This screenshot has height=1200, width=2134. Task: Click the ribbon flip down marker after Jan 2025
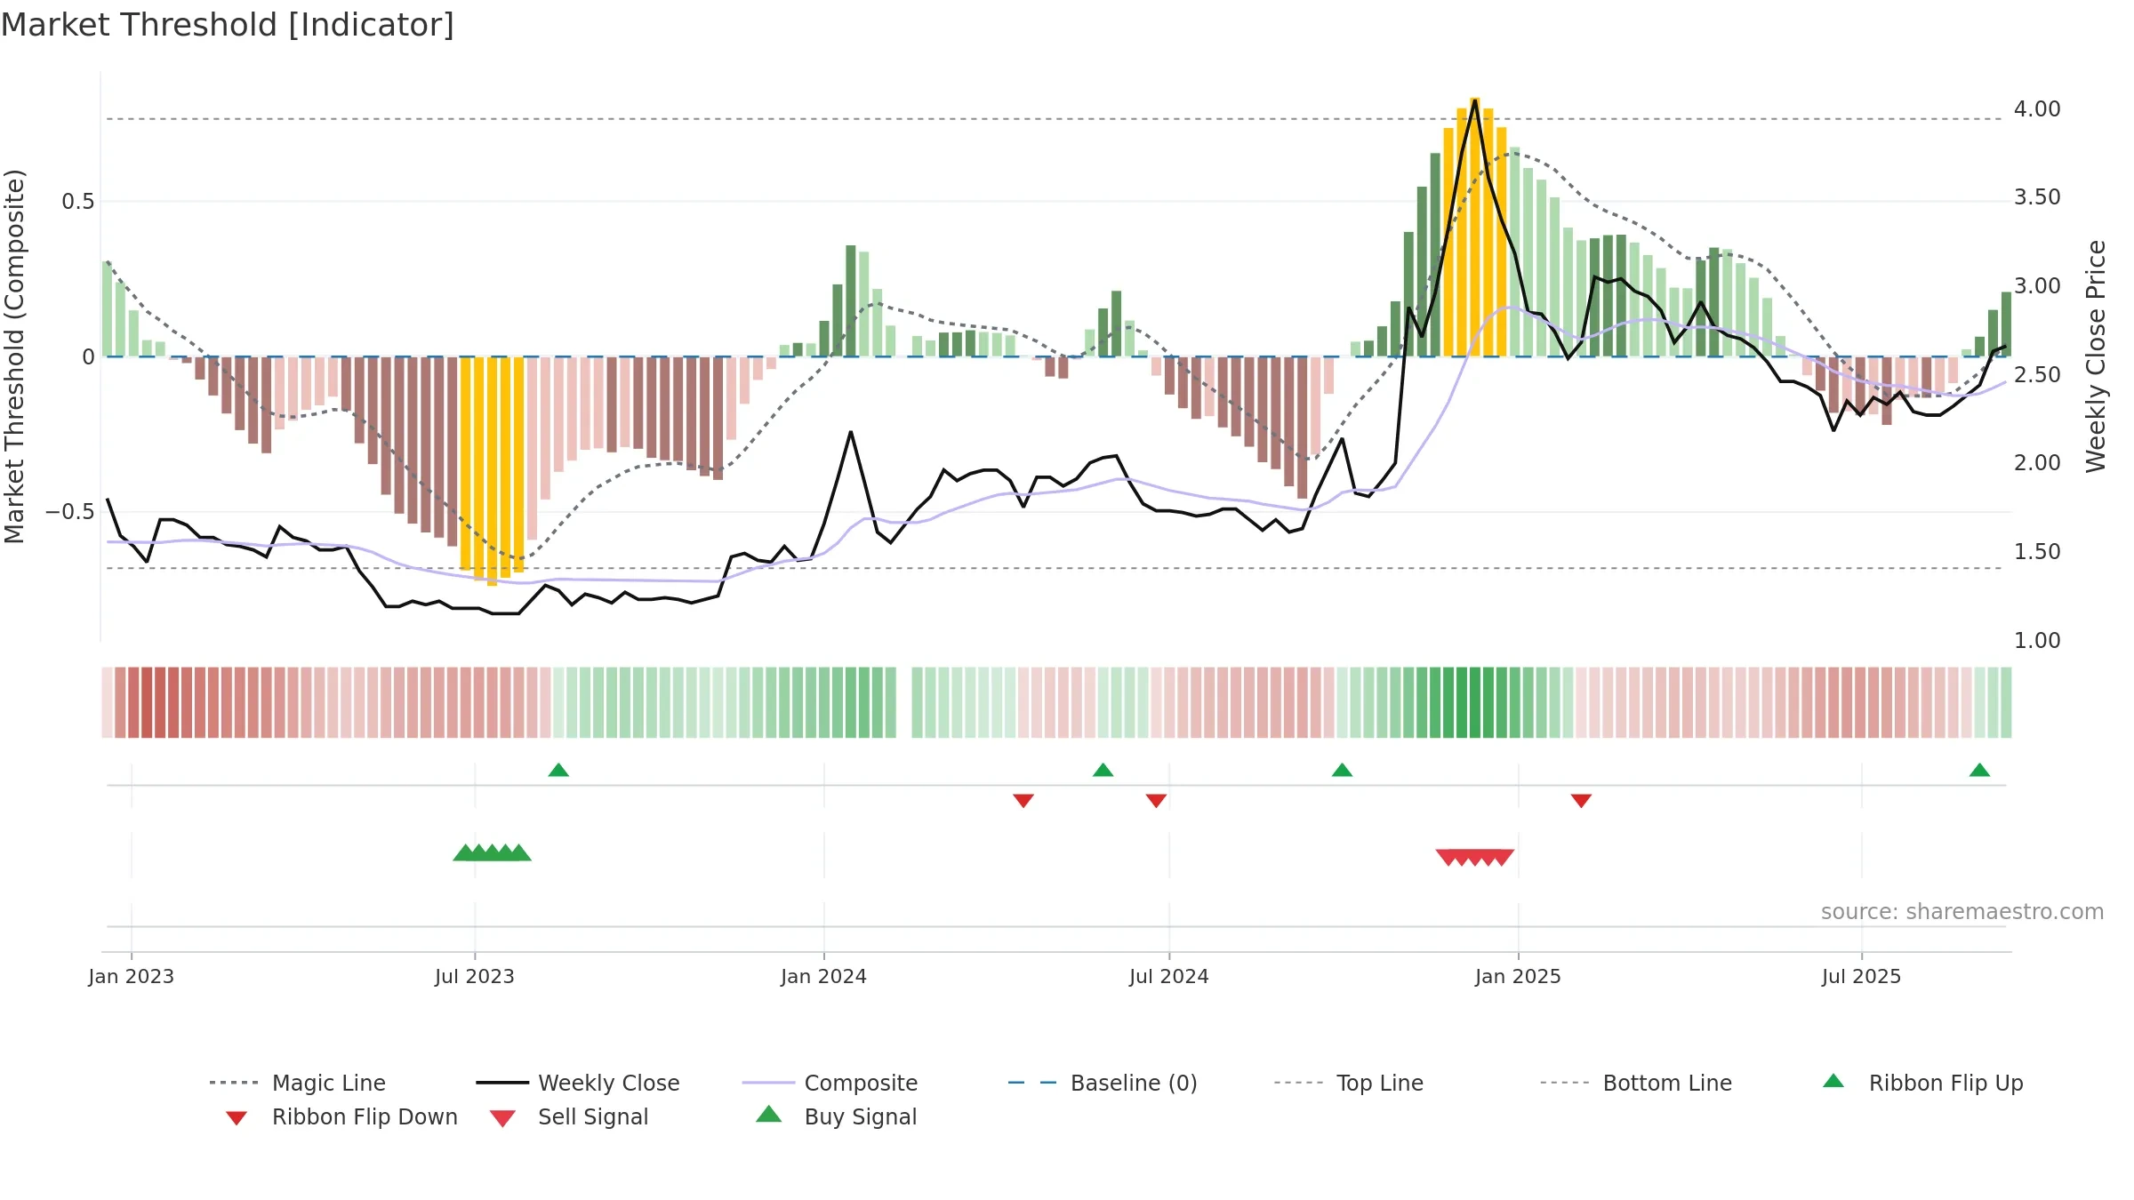tap(1581, 801)
